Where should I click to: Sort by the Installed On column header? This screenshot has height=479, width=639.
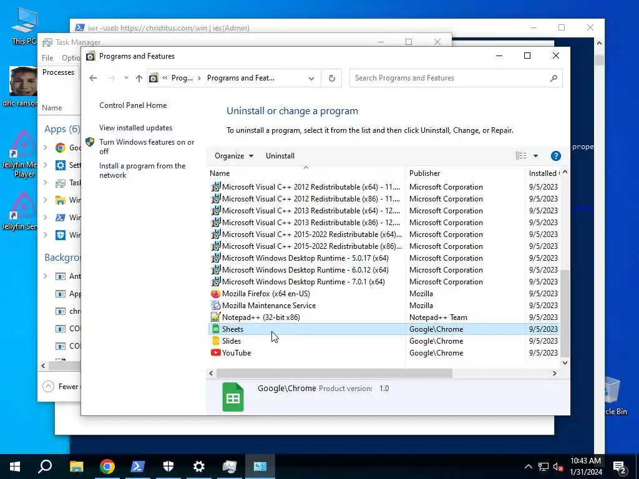tap(544, 173)
